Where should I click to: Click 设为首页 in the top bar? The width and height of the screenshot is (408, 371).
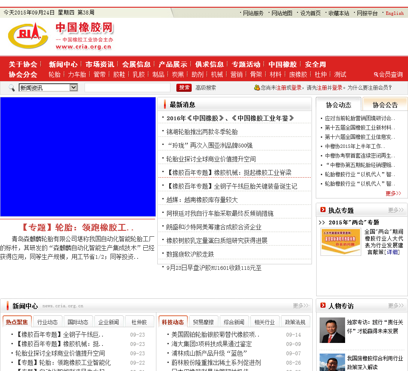[310, 13]
